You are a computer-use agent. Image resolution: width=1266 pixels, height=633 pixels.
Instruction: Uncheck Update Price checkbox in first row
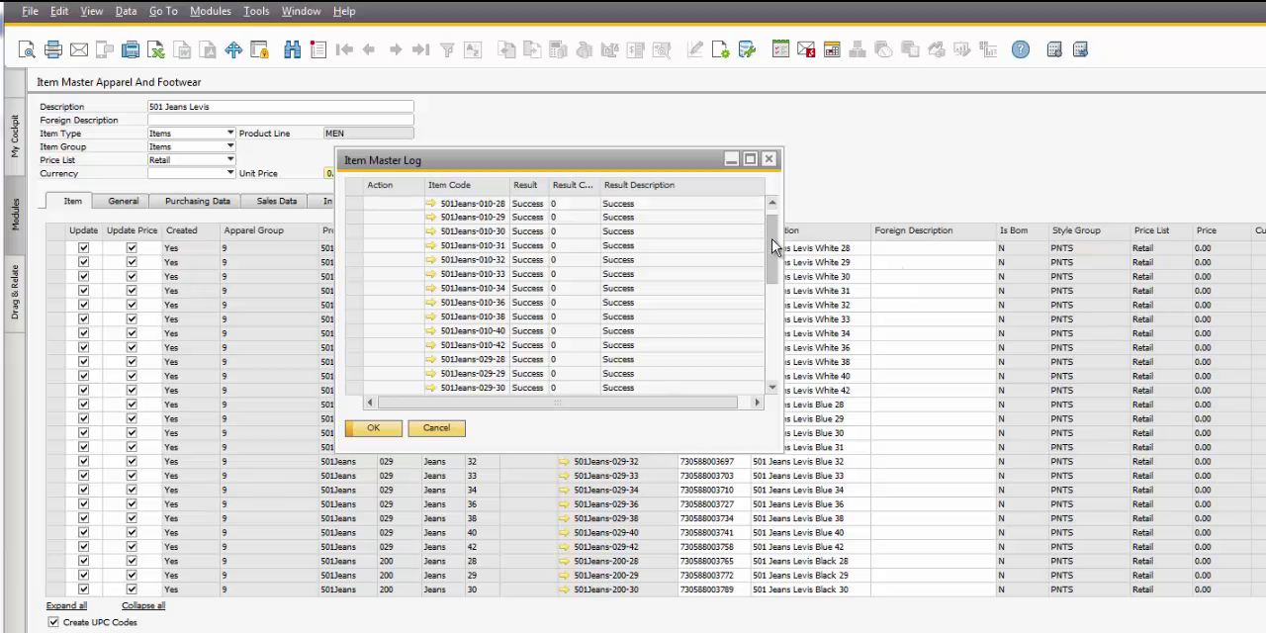[132, 248]
